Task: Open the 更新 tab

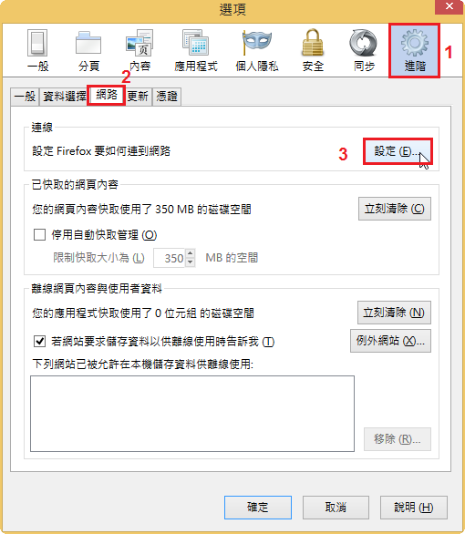Action: click(138, 97)
